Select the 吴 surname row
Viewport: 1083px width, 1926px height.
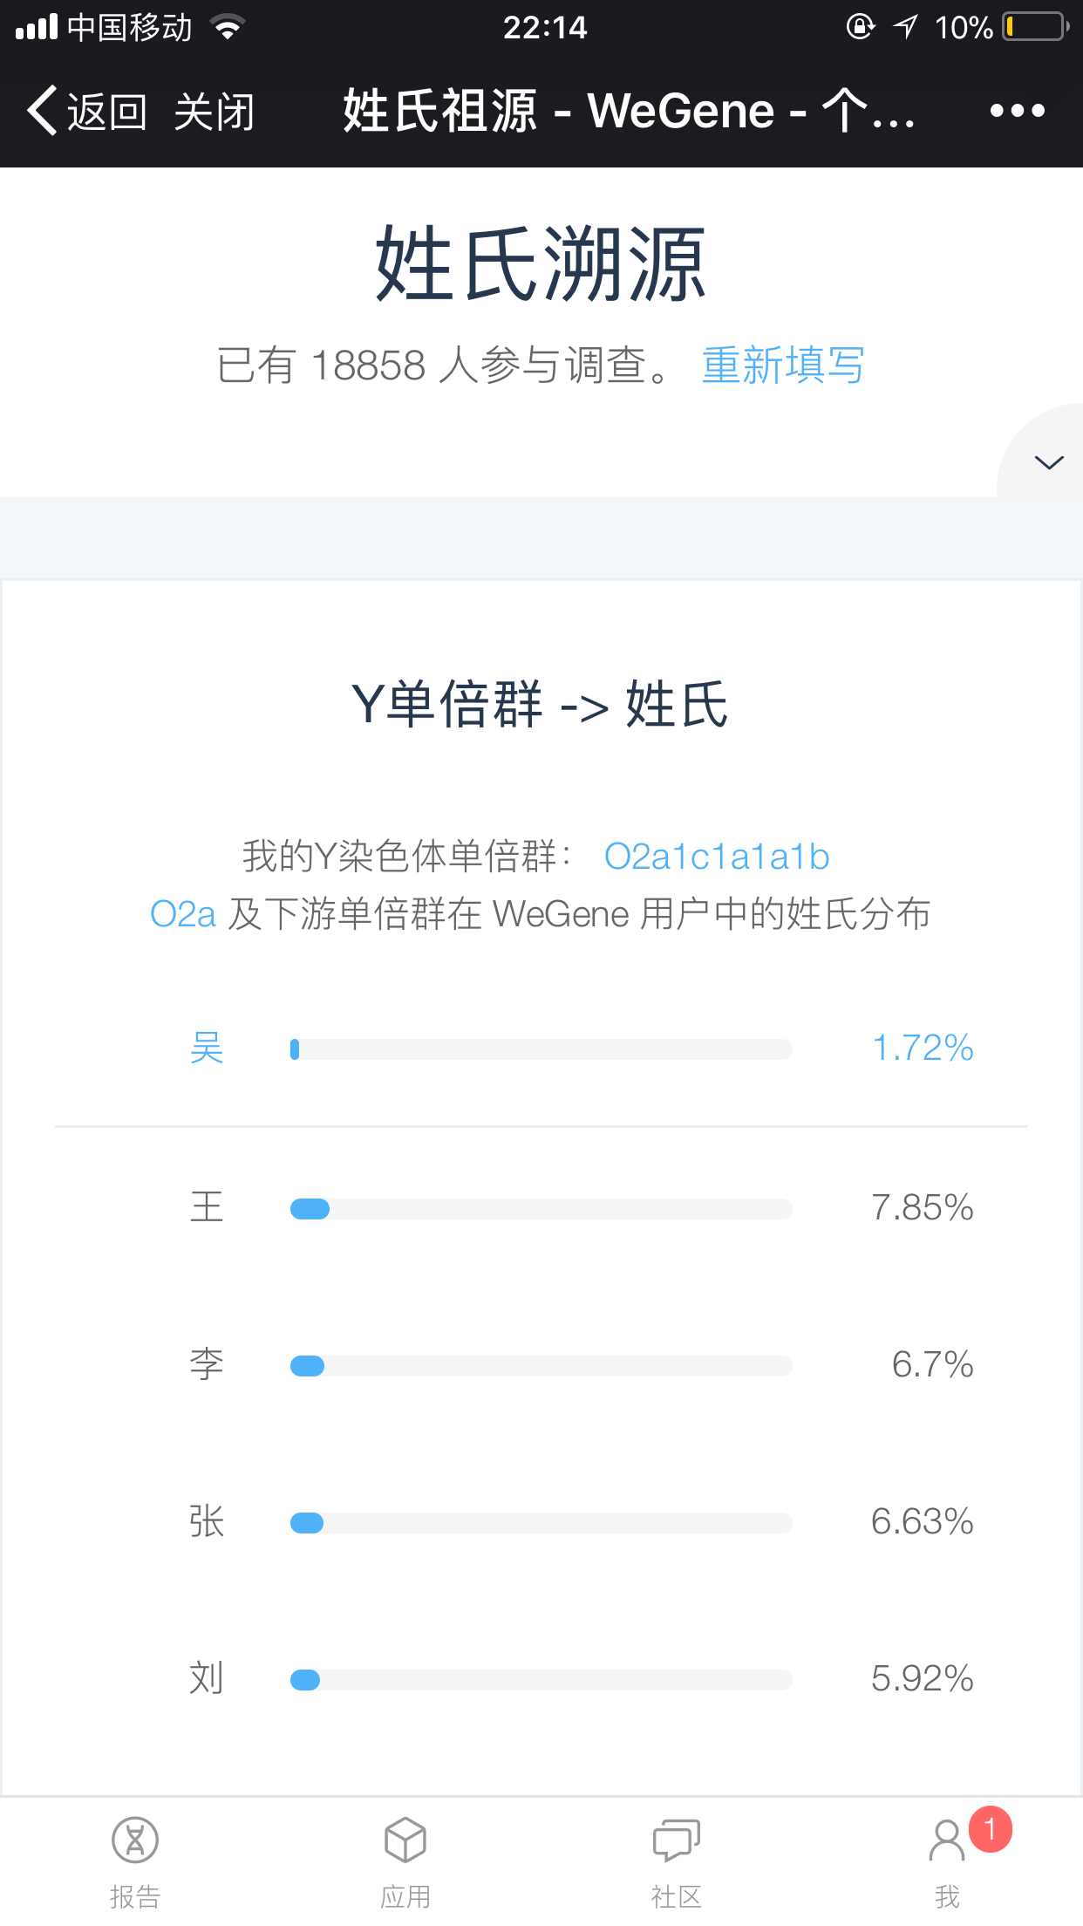point(541,1048)
